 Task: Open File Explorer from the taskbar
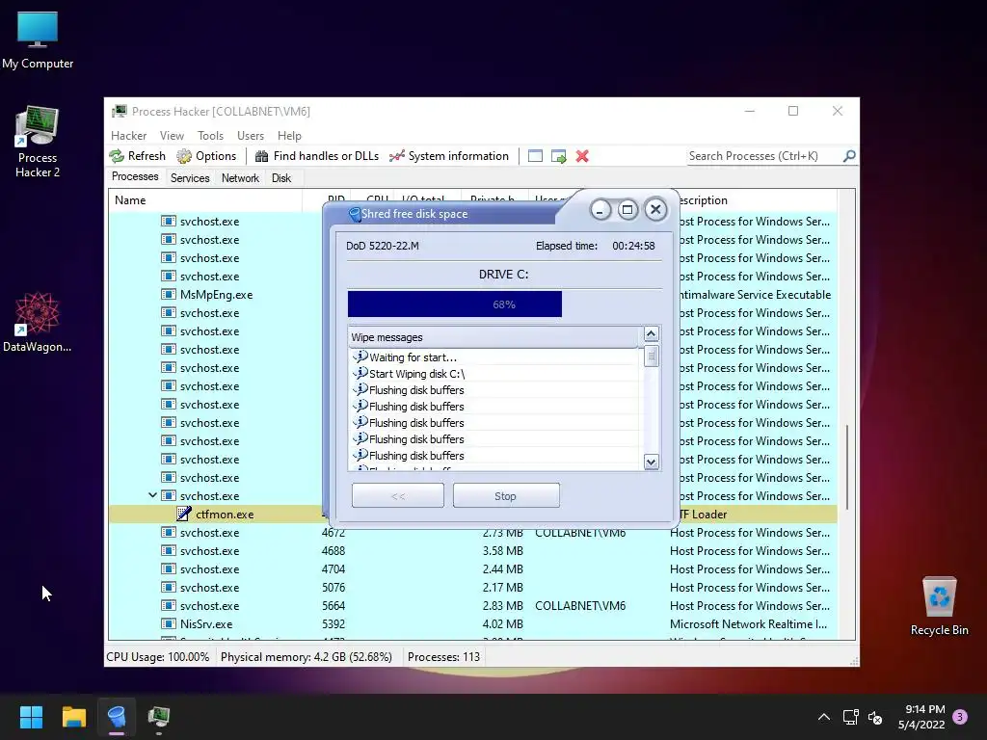pyautogui.click(x=73, y=717)
